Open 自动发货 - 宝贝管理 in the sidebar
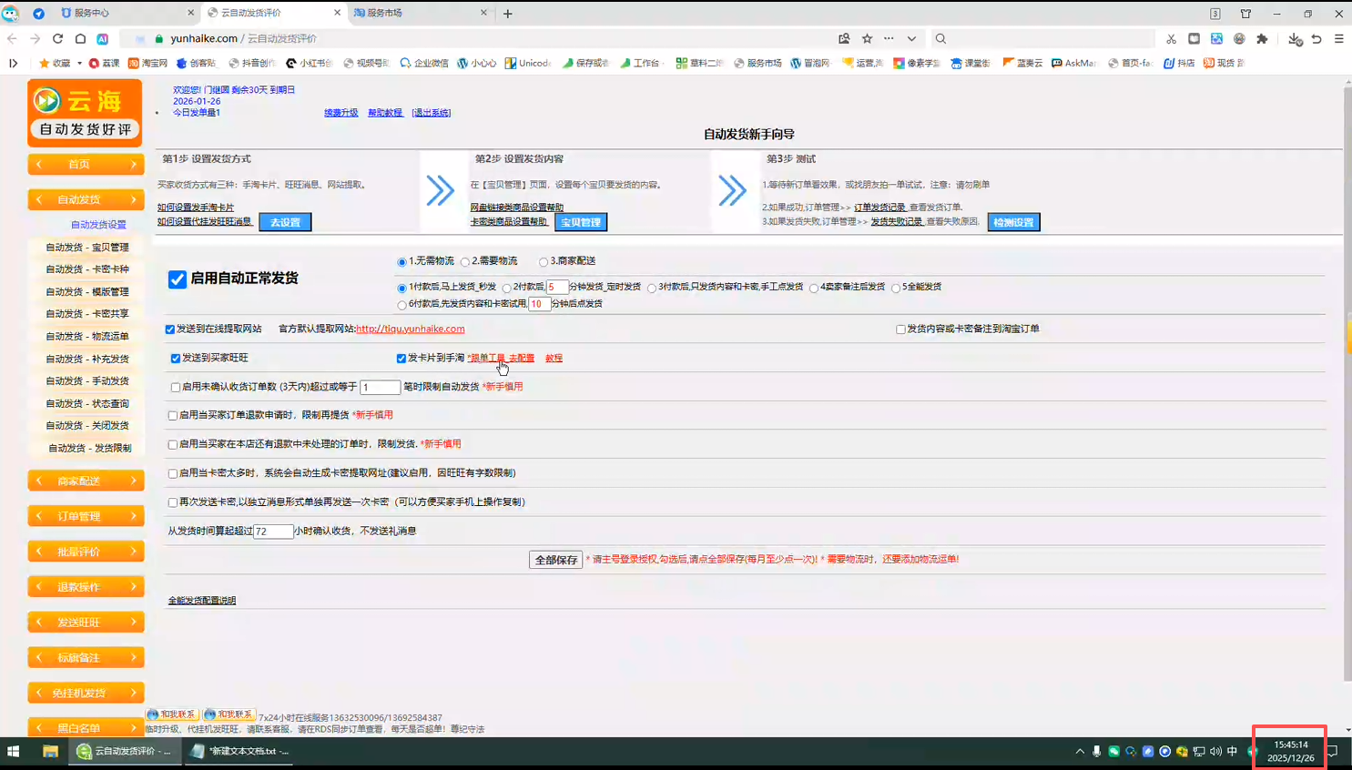1352x770 pixels. 87,248
